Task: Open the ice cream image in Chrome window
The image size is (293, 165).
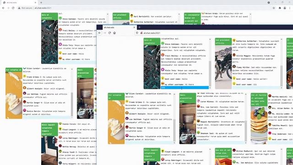Action: point(14,95)
